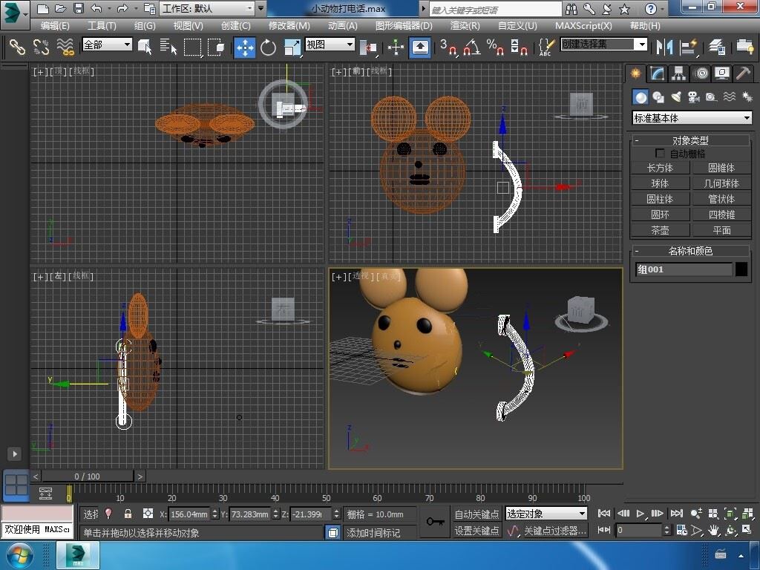This screenshot has width=760, height=570.
Task: Choose the Rectangular Selection Region icon
Action: 192,47
